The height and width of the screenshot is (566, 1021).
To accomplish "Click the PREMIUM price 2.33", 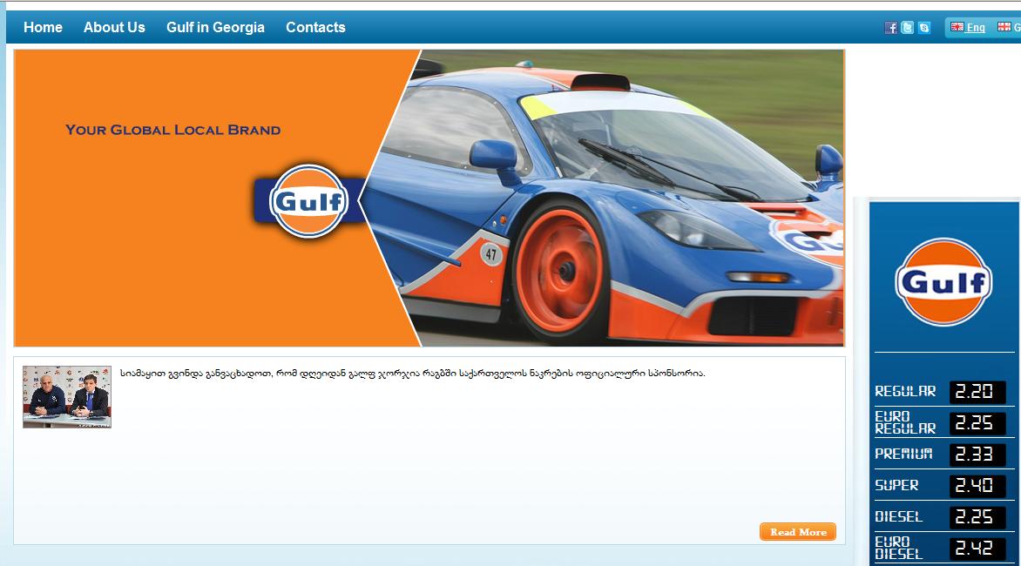I will tap(976, 454).
